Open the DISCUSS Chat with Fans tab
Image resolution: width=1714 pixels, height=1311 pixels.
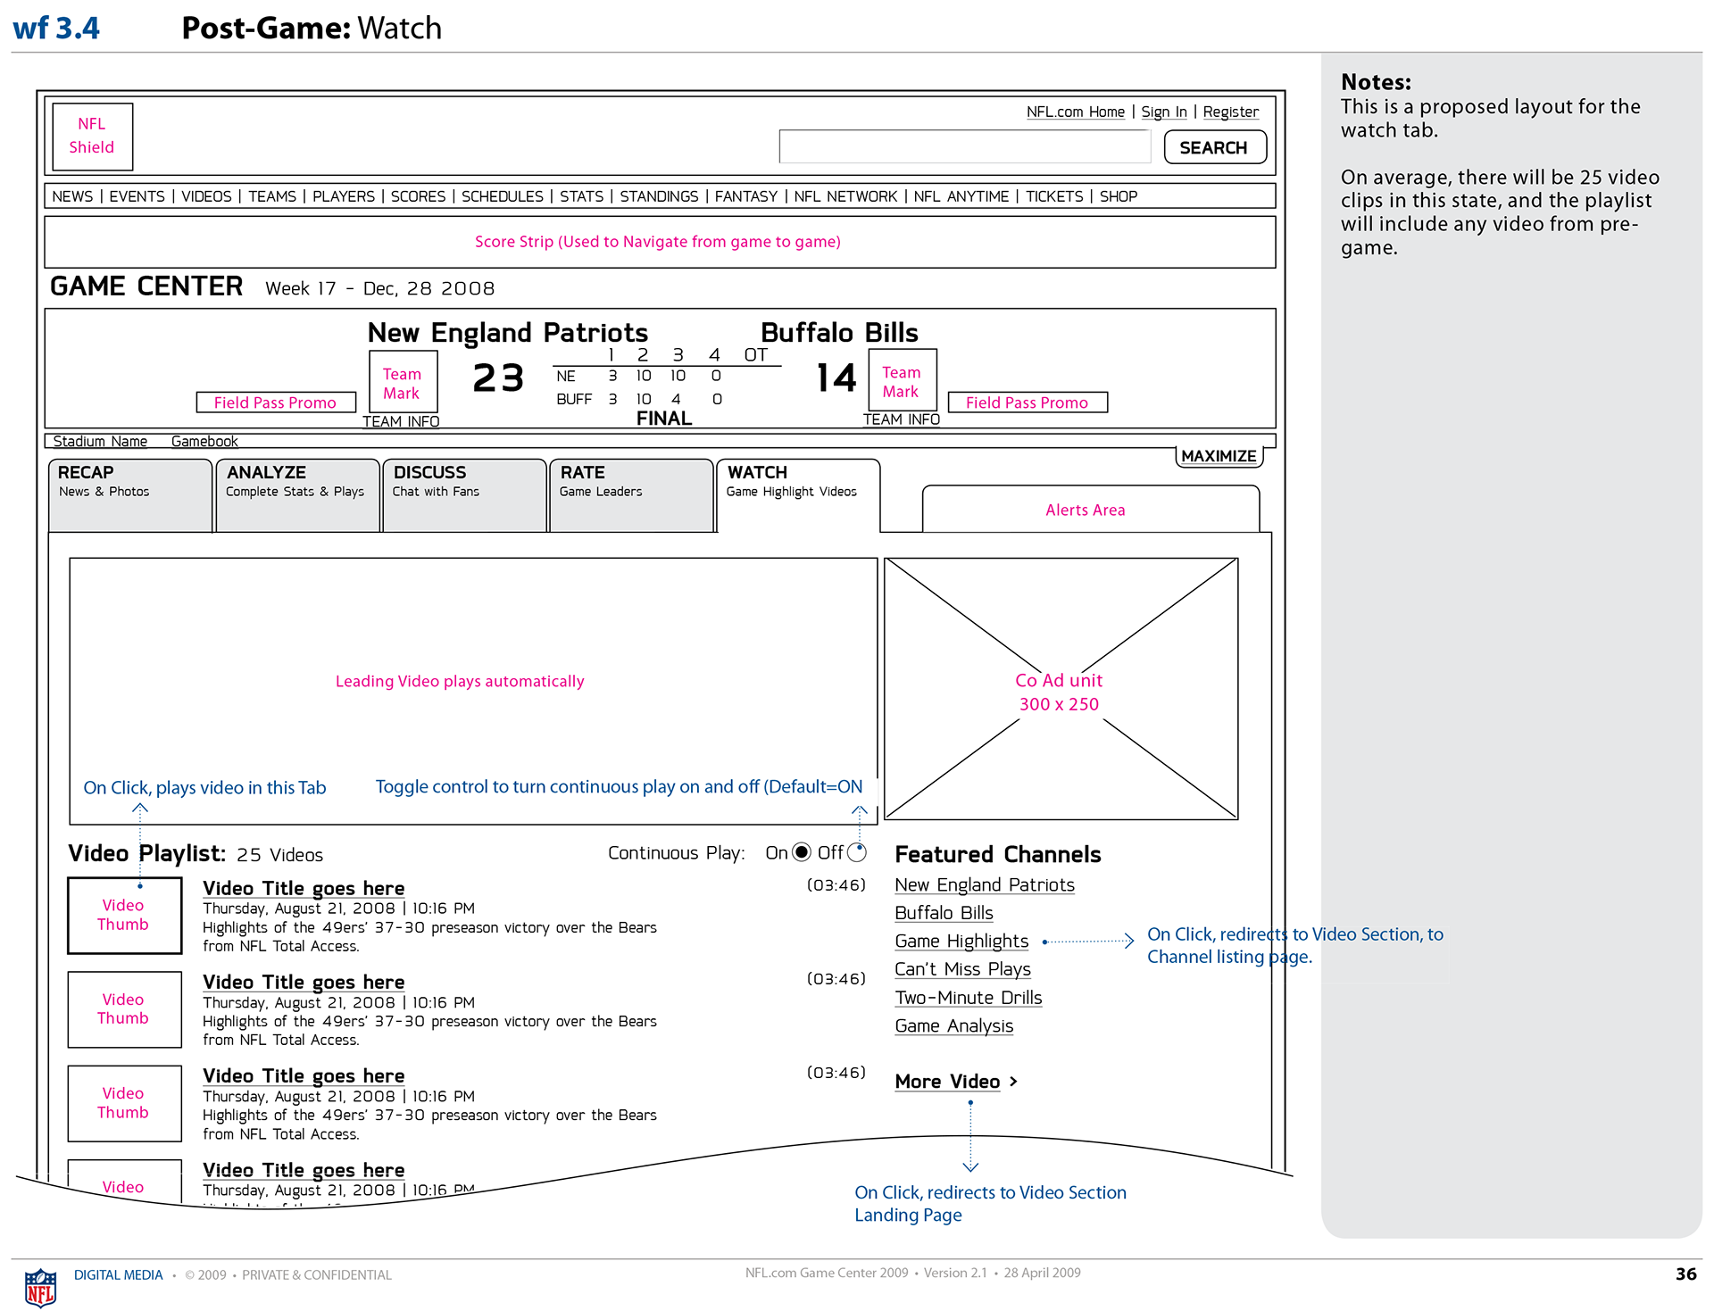(464, 495)
